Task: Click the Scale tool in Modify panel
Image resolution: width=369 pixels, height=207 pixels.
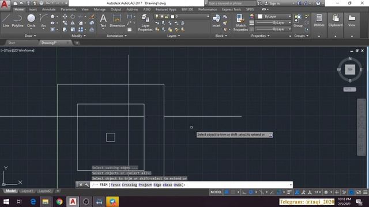Action: (x=73, y=29)
